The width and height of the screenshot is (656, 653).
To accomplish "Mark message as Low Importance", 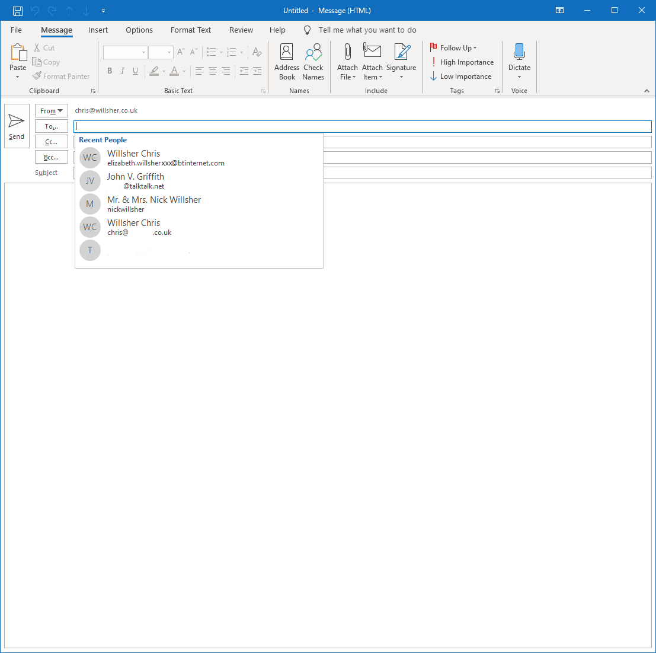I will (x=461, y=76).
